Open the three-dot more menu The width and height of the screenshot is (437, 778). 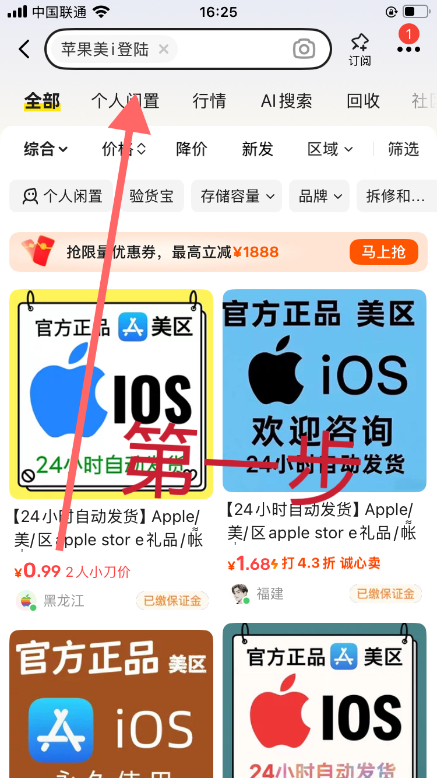408,50
